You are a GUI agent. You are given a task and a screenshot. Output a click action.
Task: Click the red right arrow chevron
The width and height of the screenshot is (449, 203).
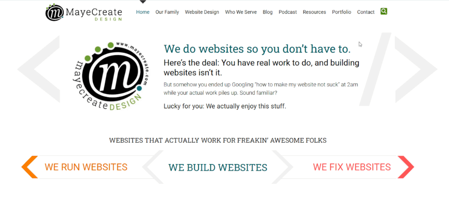click(406, 167)
